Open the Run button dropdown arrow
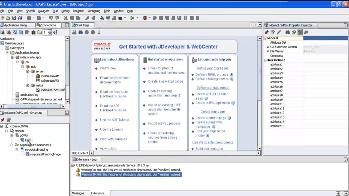This screenshot has height=196, width=349. (137, 18)
